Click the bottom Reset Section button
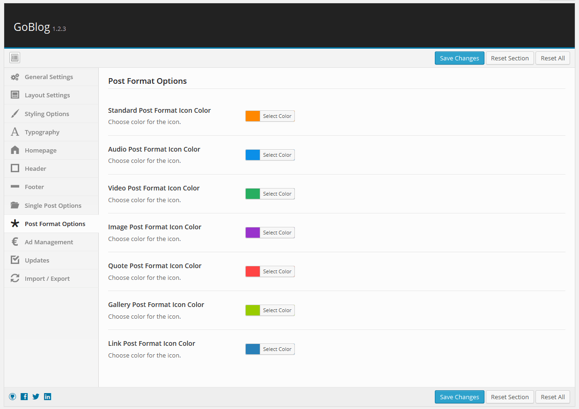Screen dimensions: 579x409 click(510, 397)
